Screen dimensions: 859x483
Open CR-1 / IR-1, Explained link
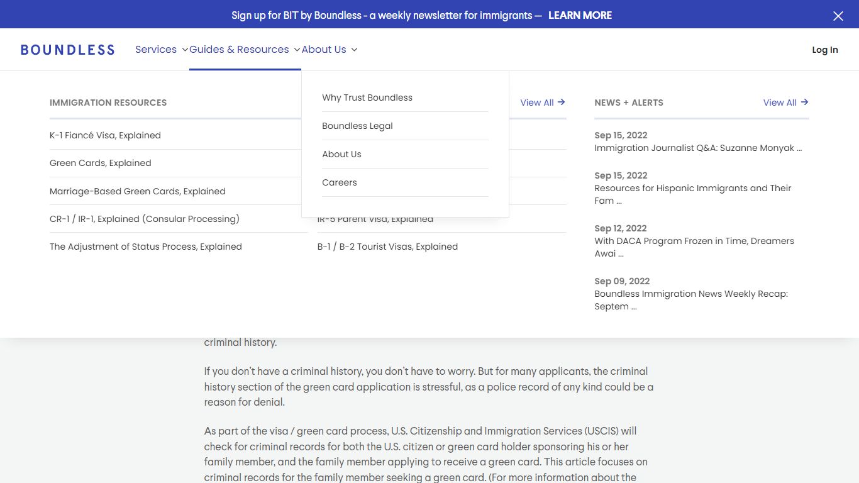(x=145, y=219)
